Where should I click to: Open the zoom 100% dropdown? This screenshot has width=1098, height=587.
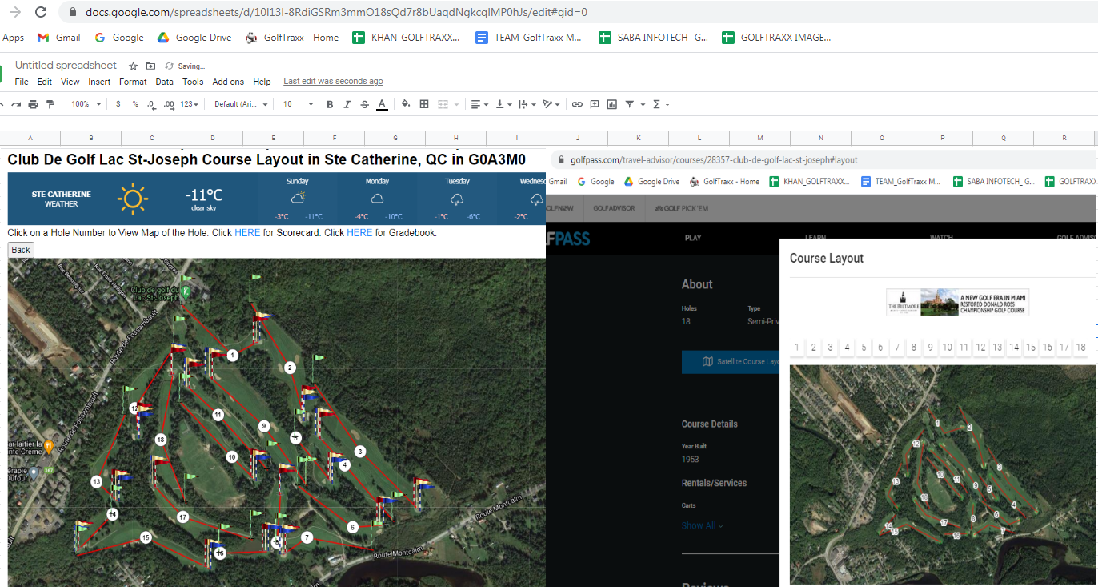[x=86, y=104]
